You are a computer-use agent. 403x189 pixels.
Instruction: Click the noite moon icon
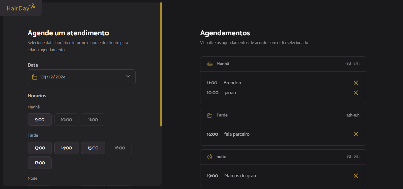(x=210, y=157)
